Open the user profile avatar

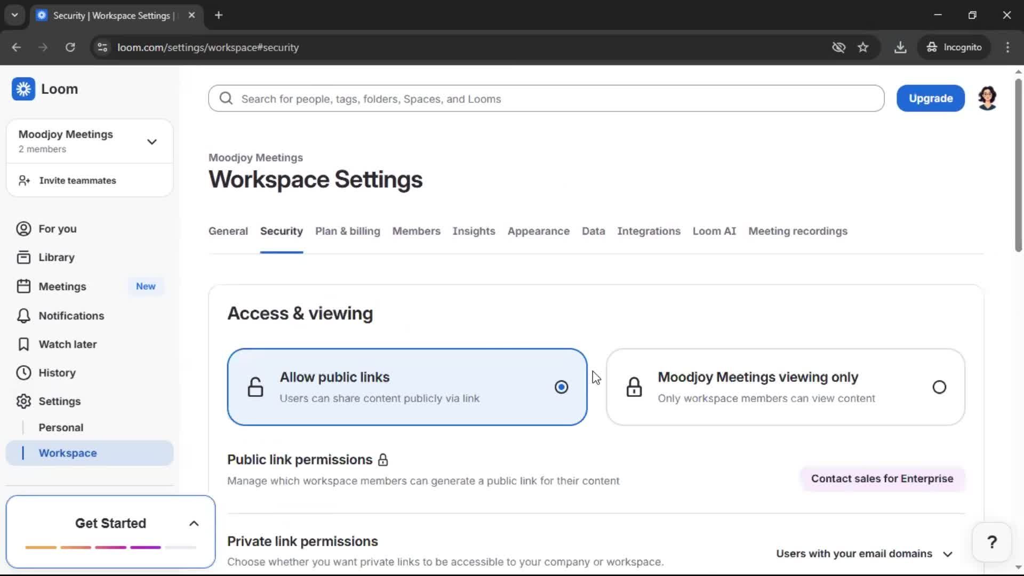[987, 99]
